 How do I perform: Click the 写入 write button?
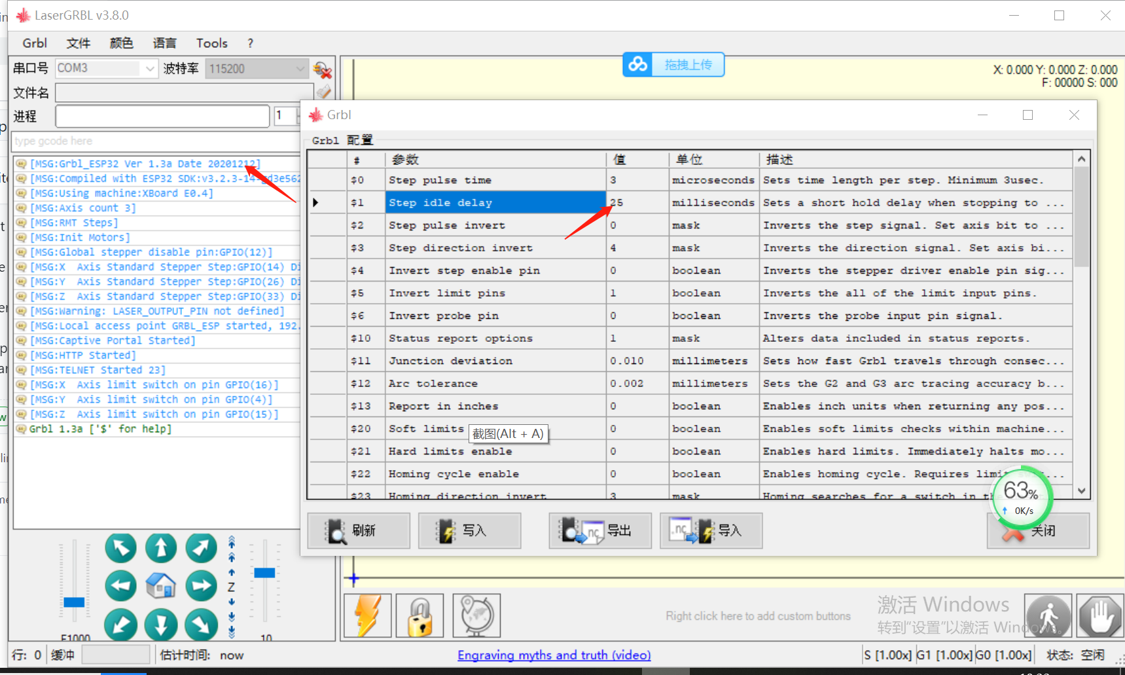(470, 530)
